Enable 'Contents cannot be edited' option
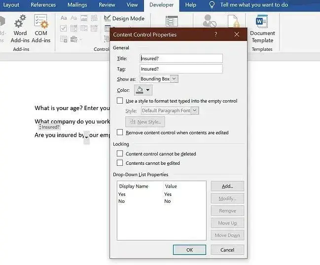Image resolution: width=320 pixels, height=265 pixels. tap(120, 163)
